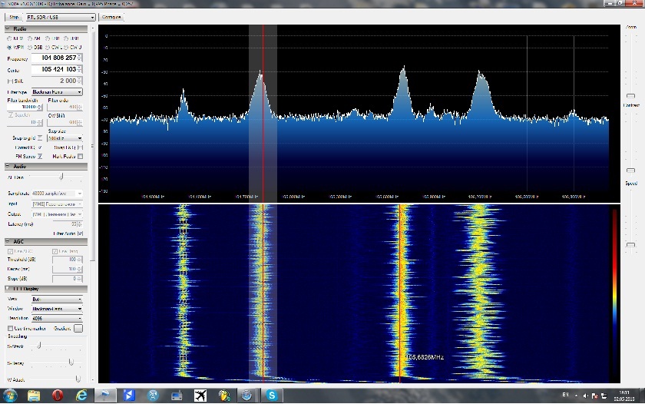645x404 pixels.
Task: Open the Windows Explorer folder taskbar icon
Action: click(34, 396)
